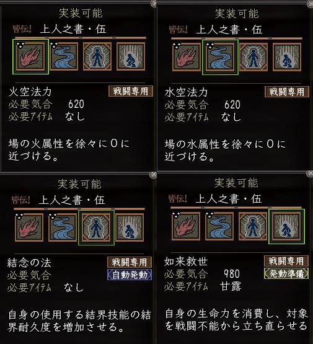
Task: Click the 発動準備 badge beside 如来救世
Action: [286, 273]
